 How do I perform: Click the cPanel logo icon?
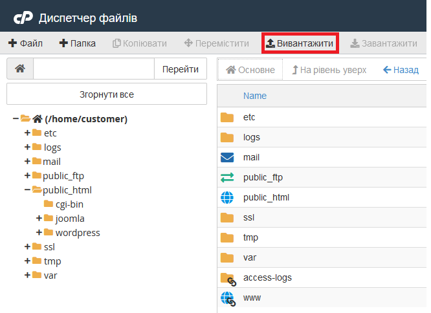pos(23,17)
